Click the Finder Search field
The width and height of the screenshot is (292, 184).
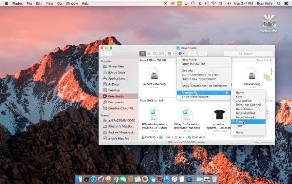tap(248, 53)
